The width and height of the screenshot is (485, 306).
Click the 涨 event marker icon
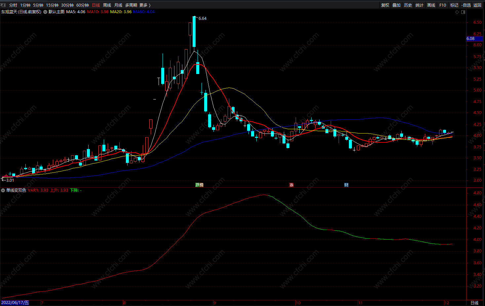(x=291, y=185)
